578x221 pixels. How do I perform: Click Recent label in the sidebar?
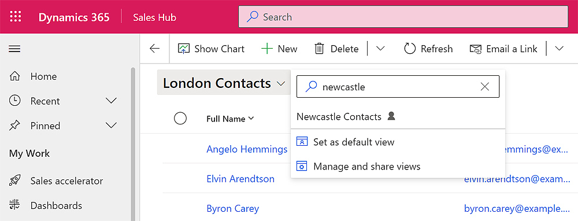[45, 101]
